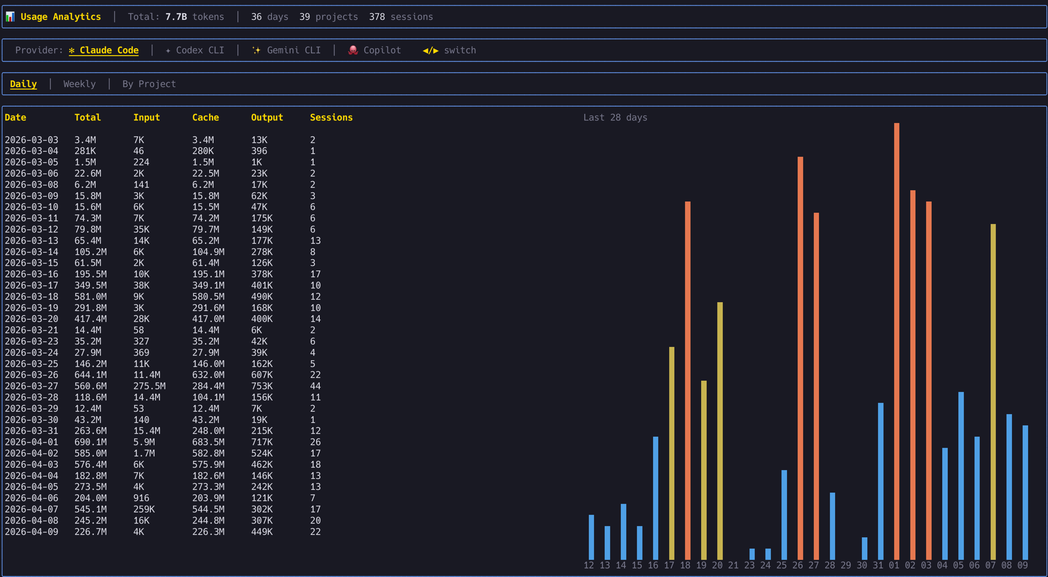Image resolution: width=1048 pixels, height=577 pixels.
Task: Open the By Project view
Action: tap(149, 84)
